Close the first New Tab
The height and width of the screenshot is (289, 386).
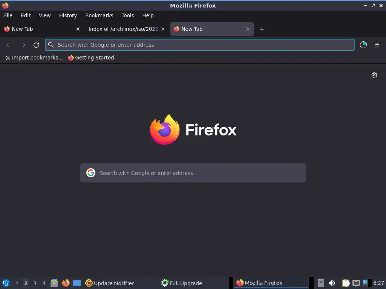tap(78, 29)
